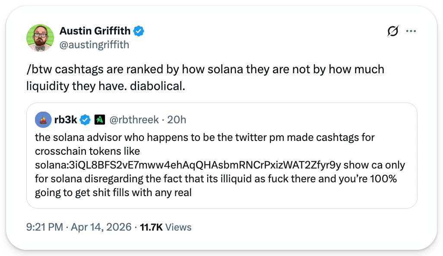Open the three-dot more options menu

(x=411, y=31)
